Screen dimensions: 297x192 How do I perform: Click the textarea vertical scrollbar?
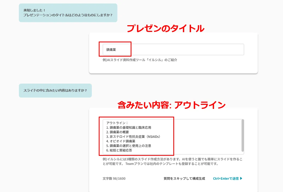click(x=243, y=136)
